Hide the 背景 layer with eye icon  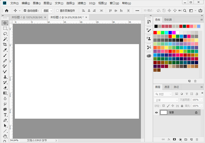[x=156, y=112]
